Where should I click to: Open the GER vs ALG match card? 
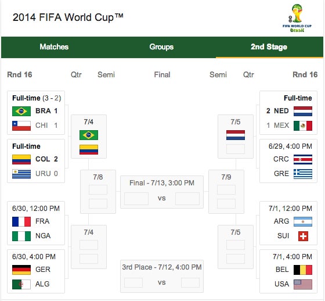point(36,271)
